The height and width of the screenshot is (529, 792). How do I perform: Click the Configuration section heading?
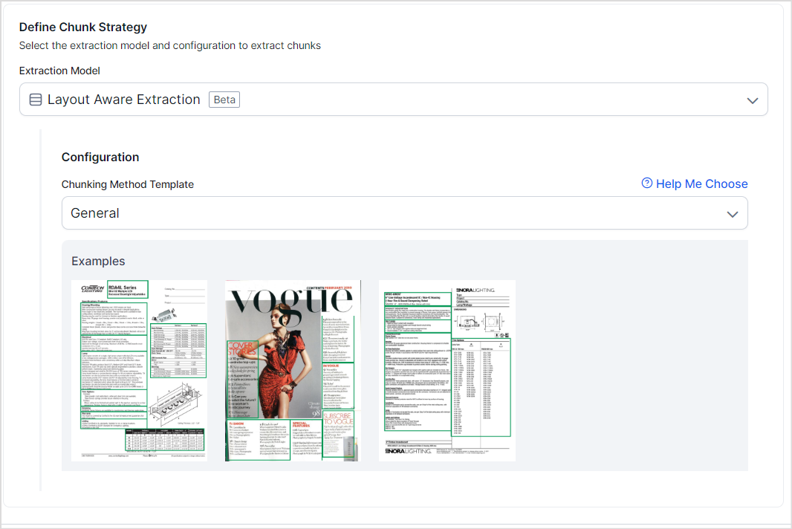(x=100, y=157)
